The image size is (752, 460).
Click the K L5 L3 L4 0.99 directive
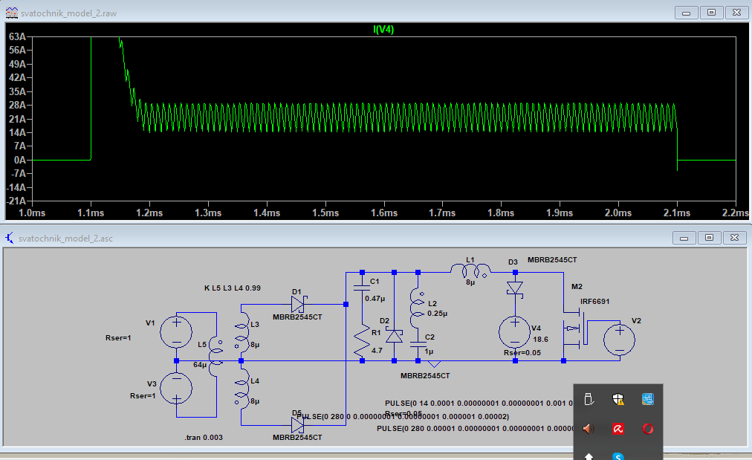(x=232, y=288)
